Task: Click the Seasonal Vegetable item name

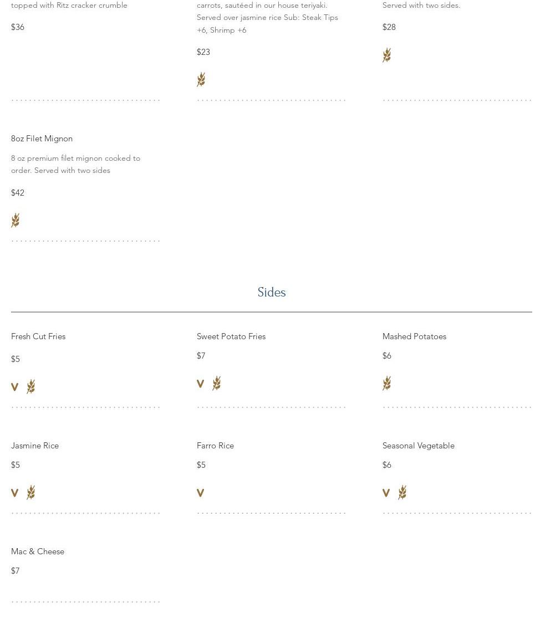Action: coord(418,446)
